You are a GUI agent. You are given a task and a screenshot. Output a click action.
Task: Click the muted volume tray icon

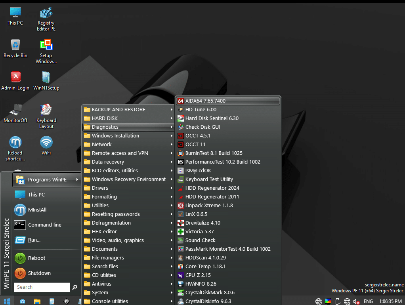tap(356, 301)
